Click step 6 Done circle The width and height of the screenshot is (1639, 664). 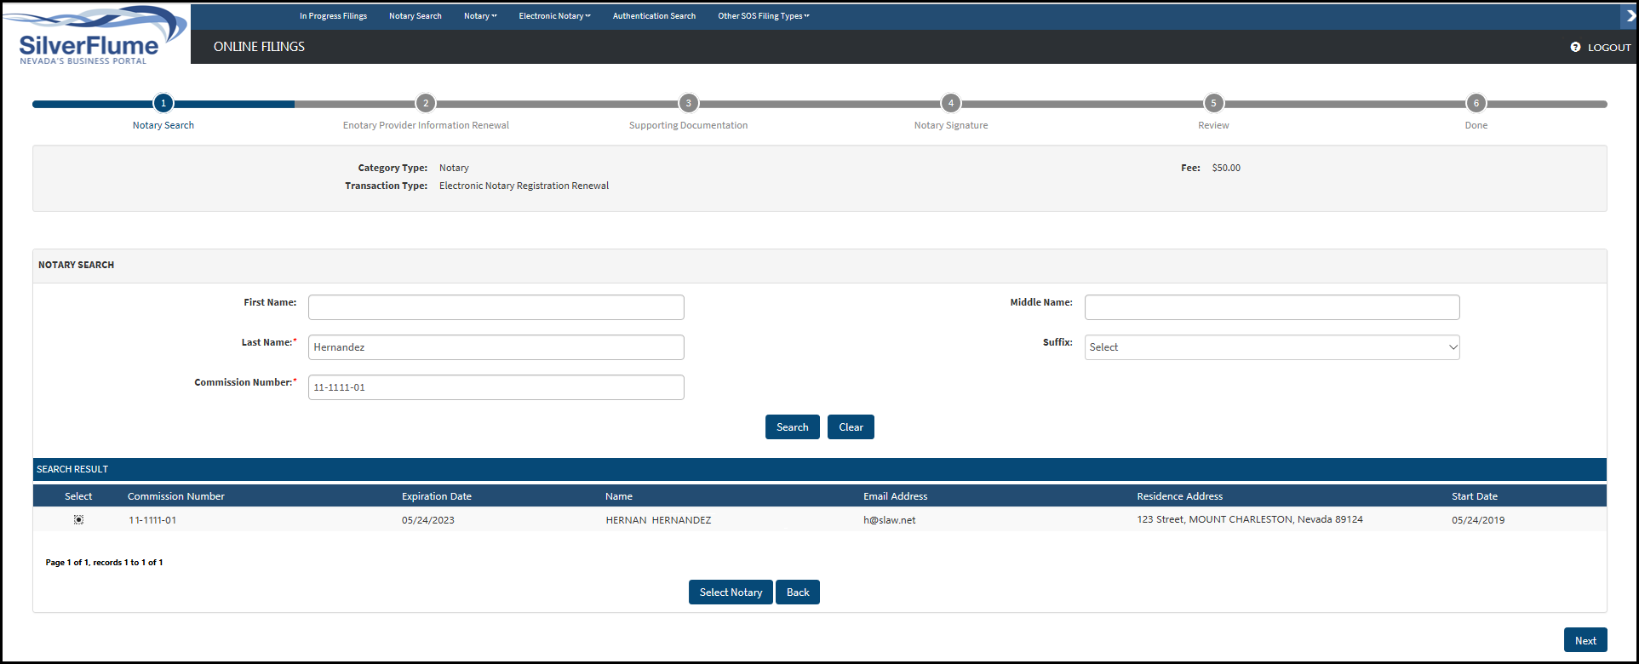(x=1476, y=103)
